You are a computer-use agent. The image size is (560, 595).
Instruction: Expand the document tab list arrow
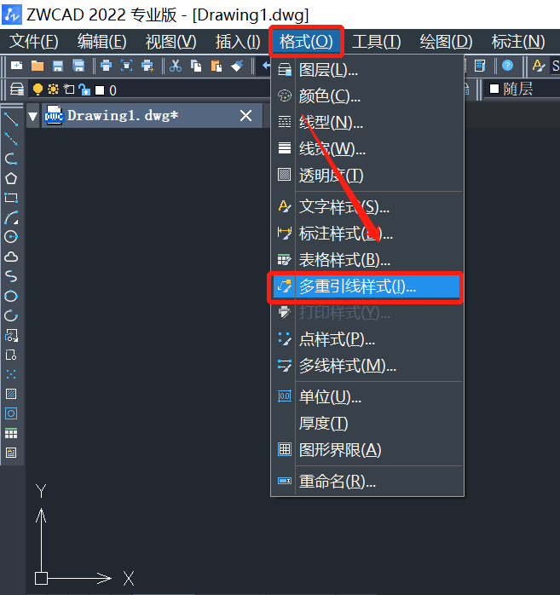tap(33, 116)
